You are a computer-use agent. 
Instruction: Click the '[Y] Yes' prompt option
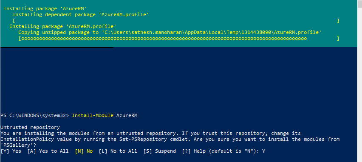coord(11,151)
